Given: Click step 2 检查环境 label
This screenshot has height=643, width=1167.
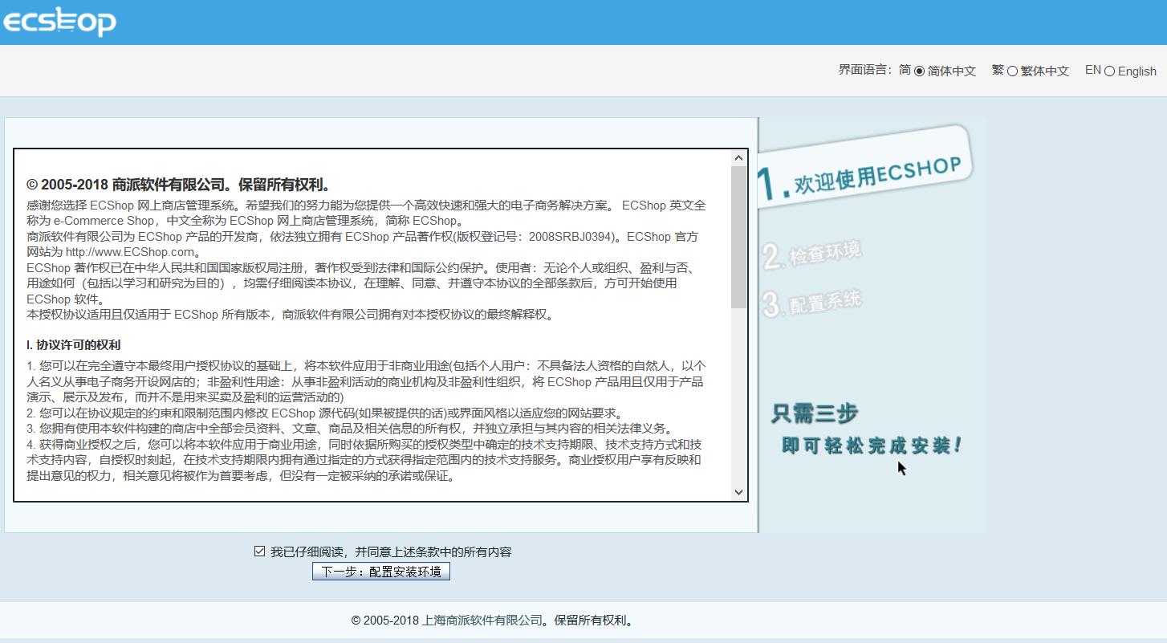Looking at the screenshot, I should point(812,254).
